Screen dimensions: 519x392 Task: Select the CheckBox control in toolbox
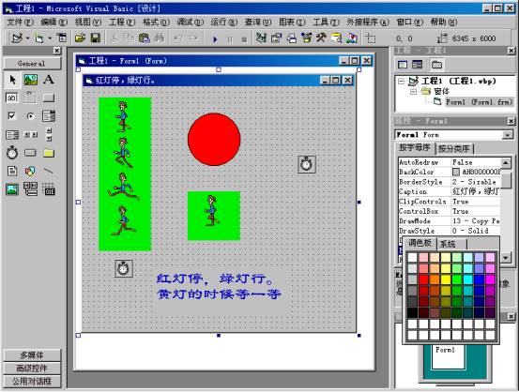12,115
